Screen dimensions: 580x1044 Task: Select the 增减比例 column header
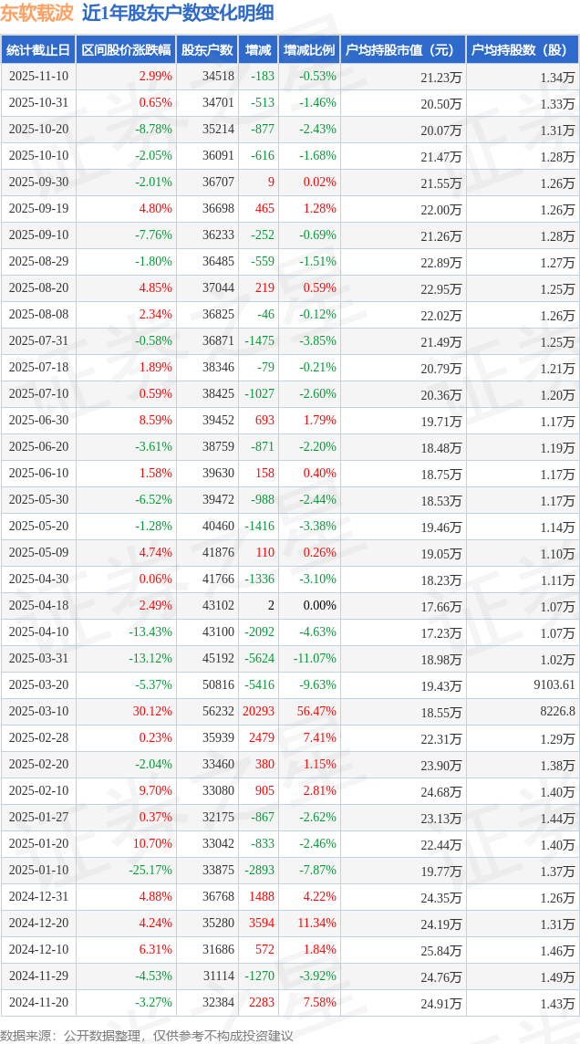tap(308, 50)
